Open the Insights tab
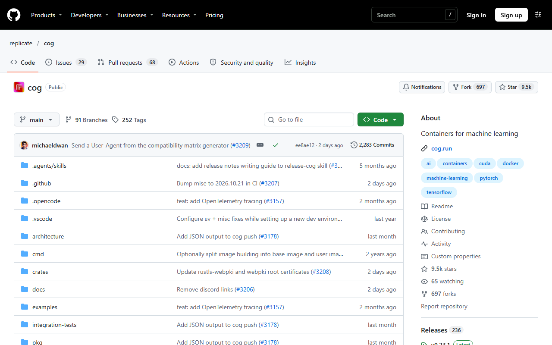The height and width of the screenshot is (345, 552). 300,63
